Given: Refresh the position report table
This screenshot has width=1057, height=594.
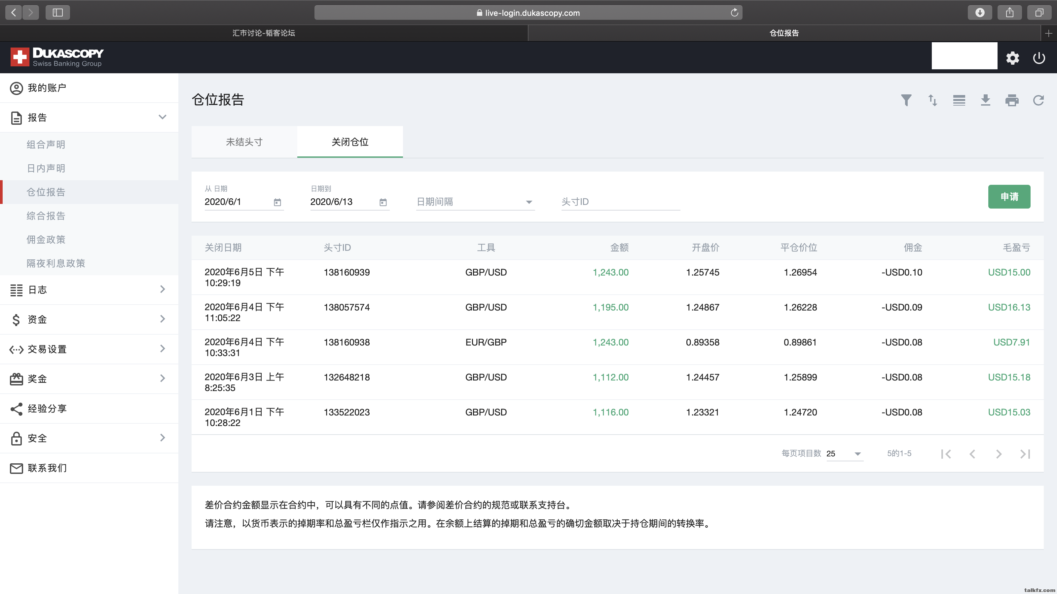Looking at the screenshot, I should click(1038, 100).
